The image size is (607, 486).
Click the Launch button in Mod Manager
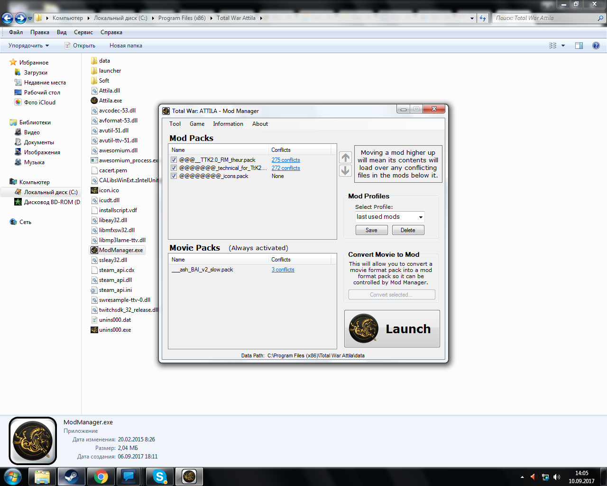point(392,329)
